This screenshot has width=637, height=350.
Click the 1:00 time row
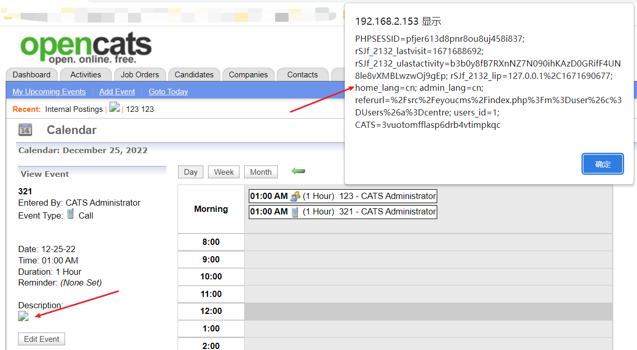click(x=395, y=329)
